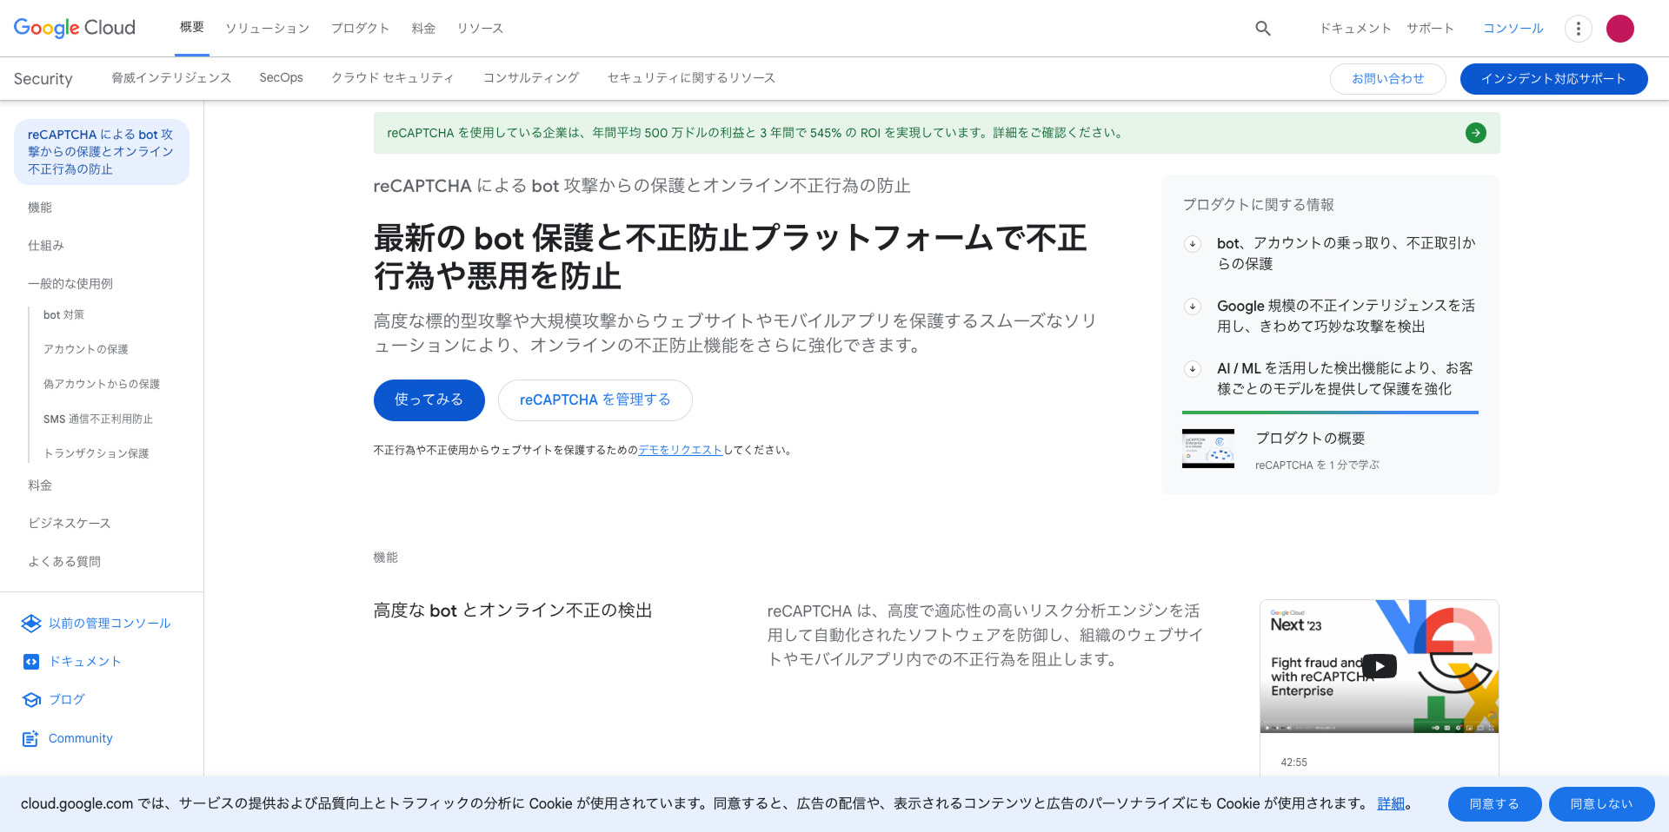The width and height of the screenshot is (1669, 832).
Task: Click the 以前の管理コンソール layered icon
Action: tap(31, 624)
